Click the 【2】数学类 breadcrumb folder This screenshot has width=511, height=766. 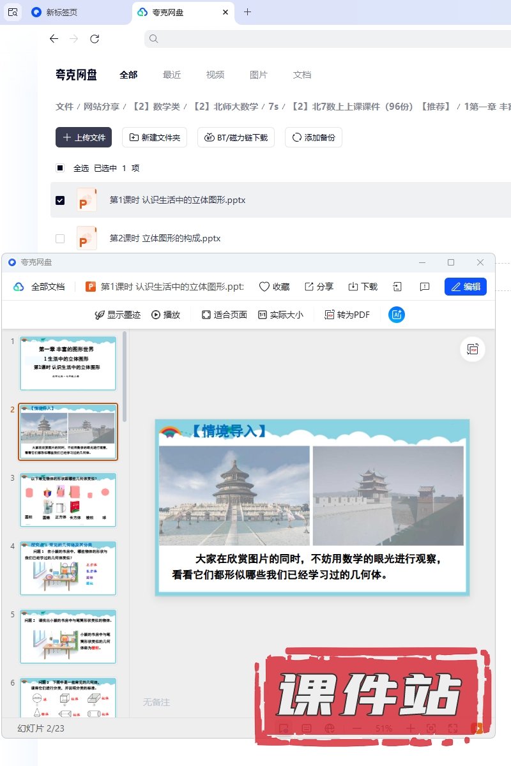(x=155, y=107)
